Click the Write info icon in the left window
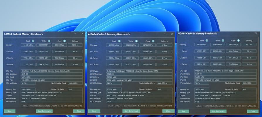The image size is (262, 117). [x=49, y=41]
